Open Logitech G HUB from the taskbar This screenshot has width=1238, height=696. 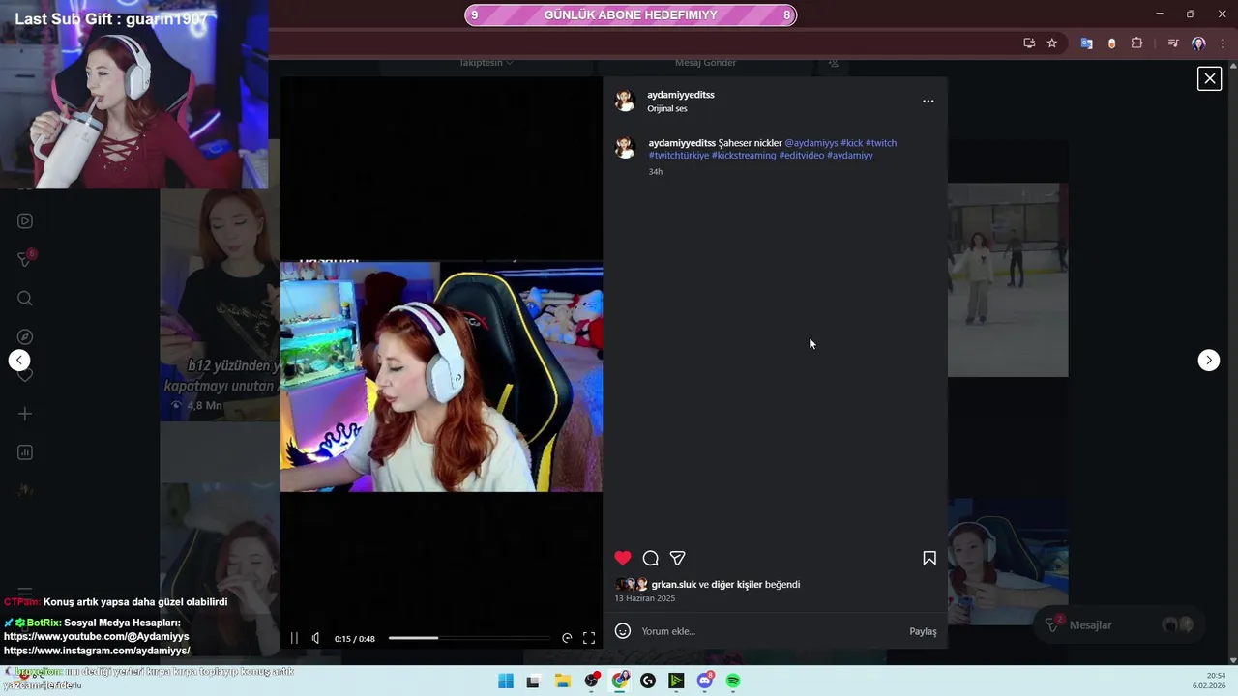pyautogui.click(x=648, y=681)
